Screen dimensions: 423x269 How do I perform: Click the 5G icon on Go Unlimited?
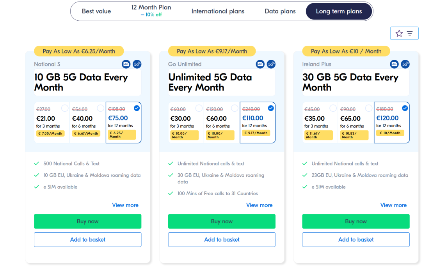click(x=271, y=64)
